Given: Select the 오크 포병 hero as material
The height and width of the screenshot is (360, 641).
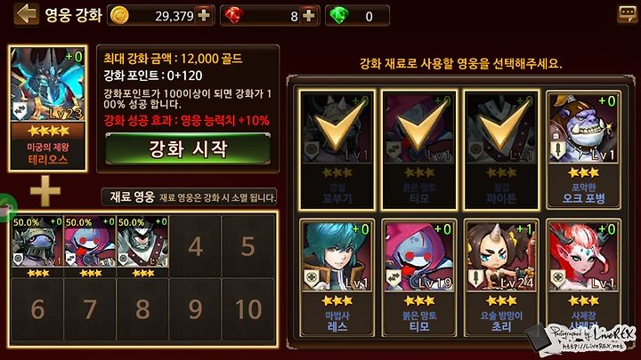Looking at the screenshot, I should point(583,150).
